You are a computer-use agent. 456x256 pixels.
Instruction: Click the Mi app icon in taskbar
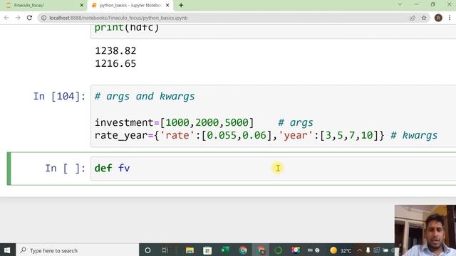click(x=310, y=250)
